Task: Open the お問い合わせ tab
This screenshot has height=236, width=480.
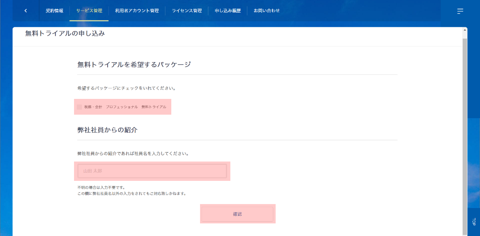Action: 267,11
